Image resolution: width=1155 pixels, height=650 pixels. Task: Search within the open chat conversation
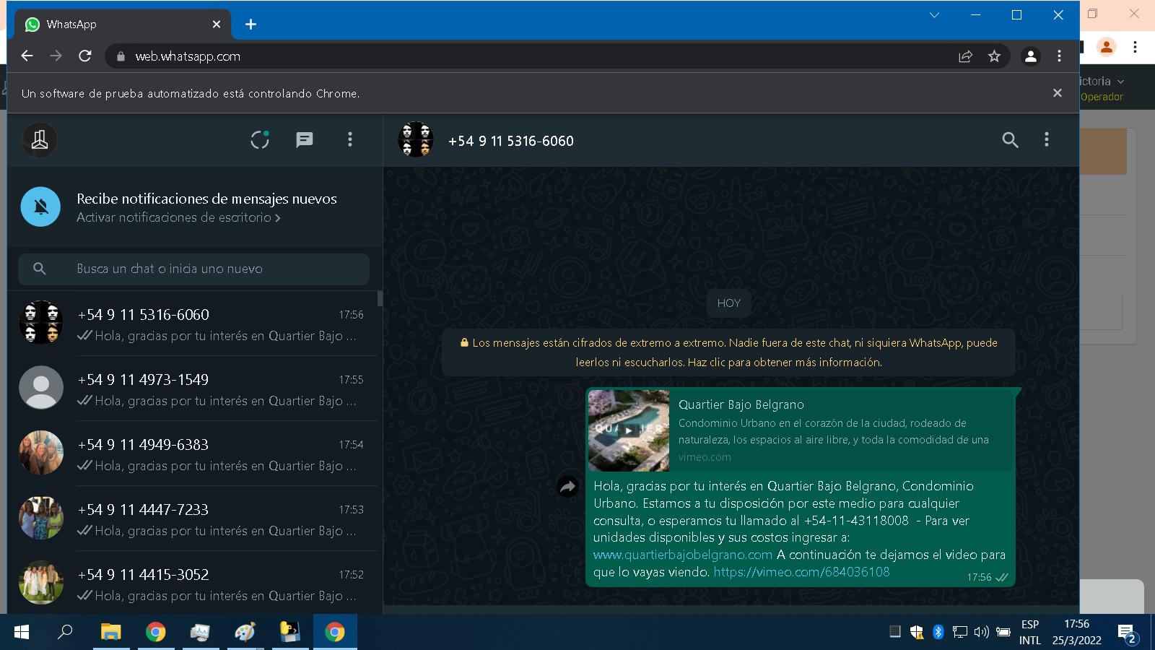[1011, 140]
